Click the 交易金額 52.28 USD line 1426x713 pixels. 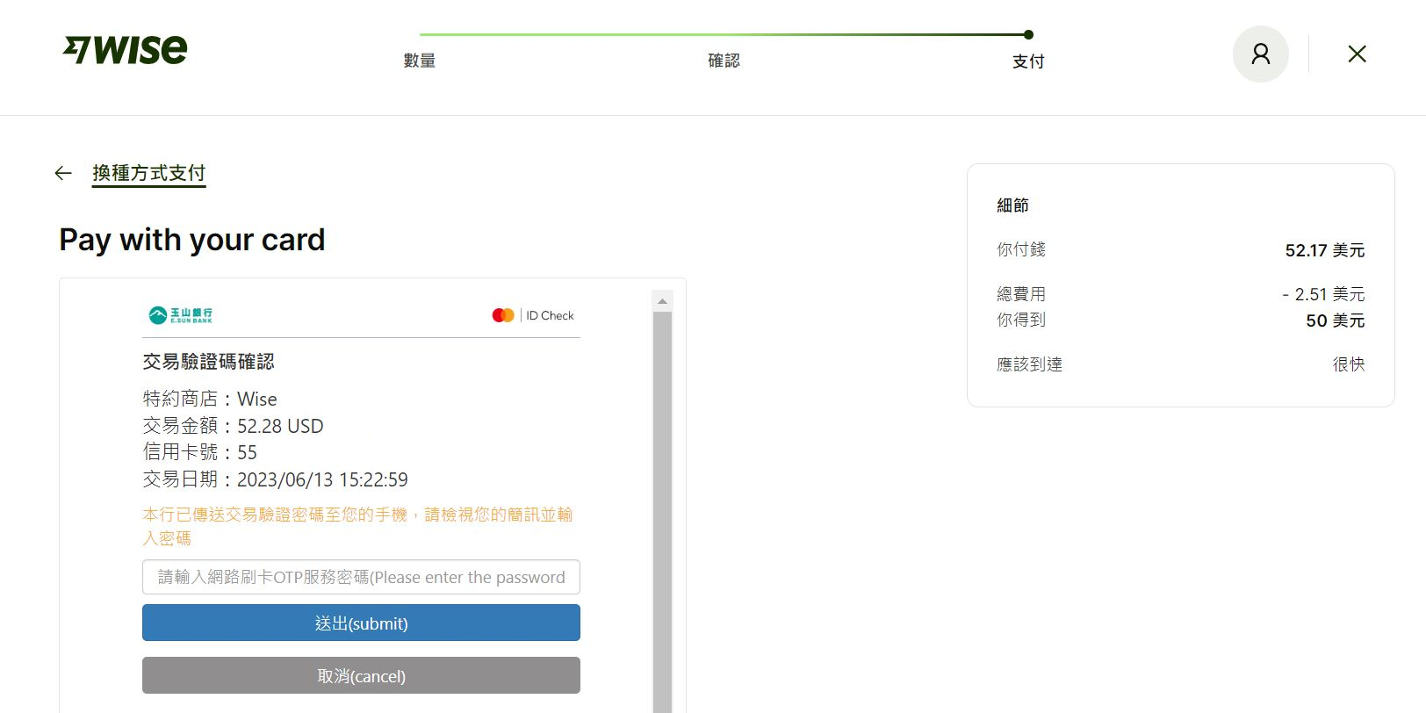[x=233, y=426]
